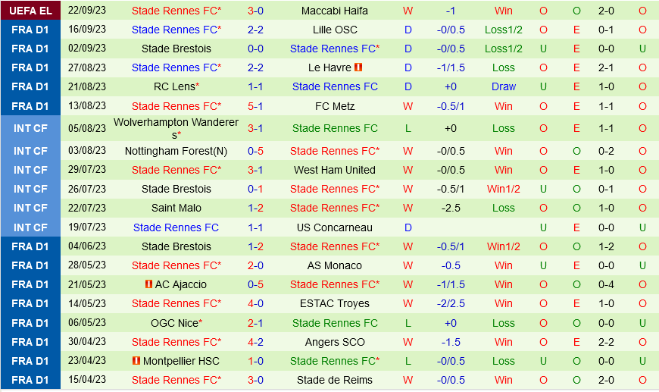Click the 5-1 score against FC Metz
Image resolution: width=659 pixels, height=392 pixels.
point(255,106)
